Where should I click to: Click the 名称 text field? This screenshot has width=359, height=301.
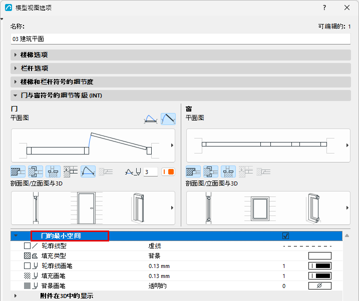(x=181, y=39)
